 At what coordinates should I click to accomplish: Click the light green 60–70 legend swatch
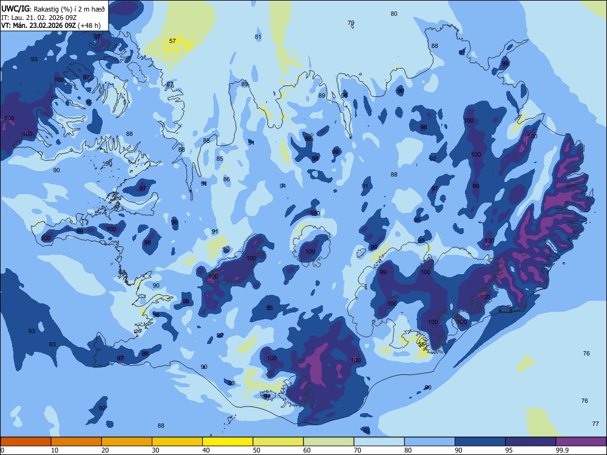(328, 442)
